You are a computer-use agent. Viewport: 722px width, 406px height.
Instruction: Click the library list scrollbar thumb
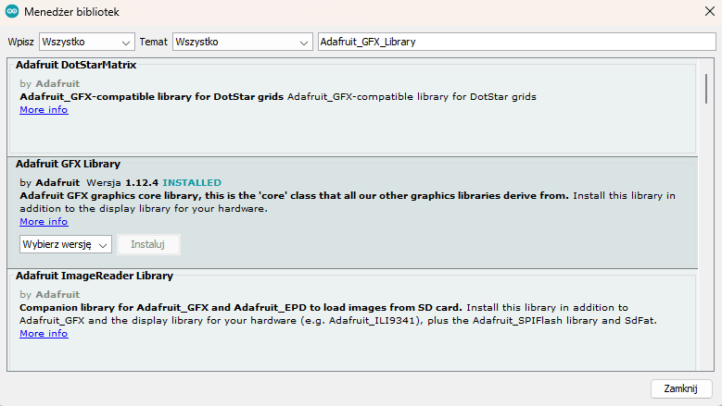(x=707, y=86)
